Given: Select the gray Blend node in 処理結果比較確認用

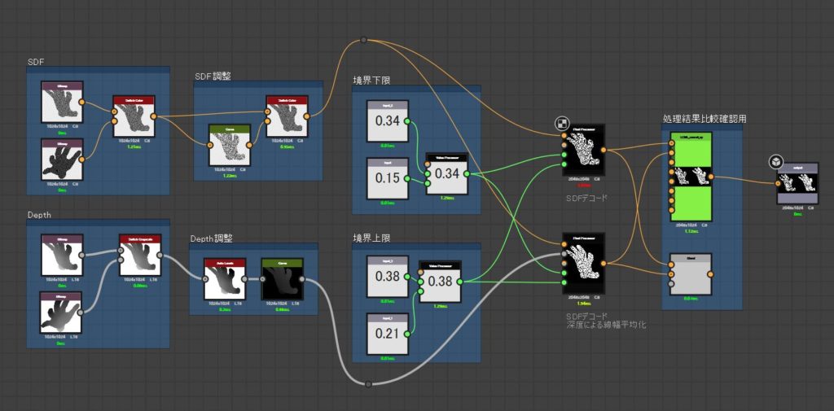Looking at the screenshot, I should tap(690, 274).
